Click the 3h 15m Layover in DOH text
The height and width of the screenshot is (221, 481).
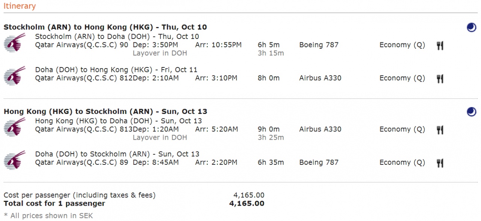[271, 53]
